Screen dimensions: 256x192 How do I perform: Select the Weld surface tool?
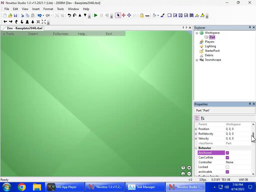(x=180, y=15)
